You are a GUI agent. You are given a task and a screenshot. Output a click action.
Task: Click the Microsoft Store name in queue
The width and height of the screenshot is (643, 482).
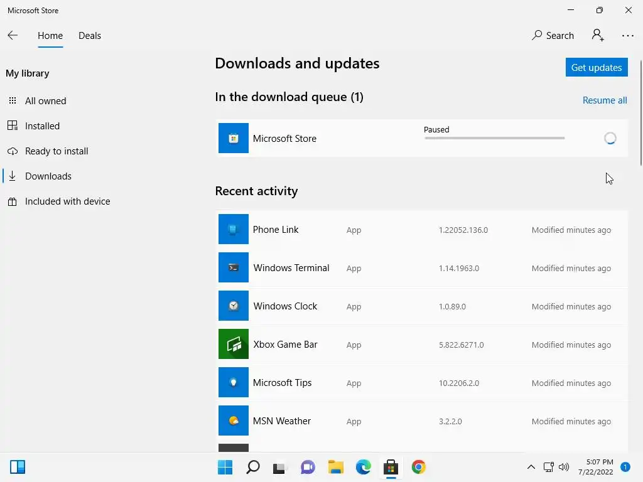(284, 139)
